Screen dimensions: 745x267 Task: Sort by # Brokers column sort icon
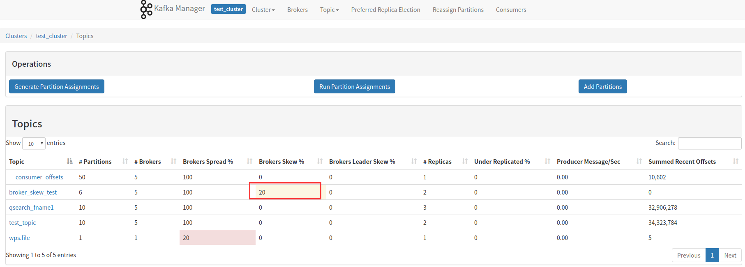point(174,161)
